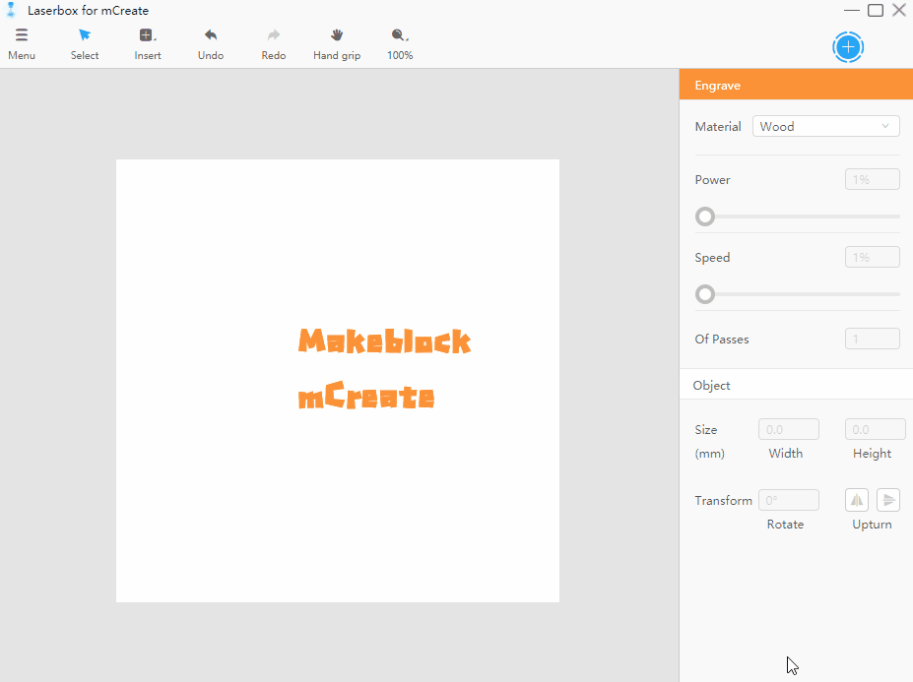The width and height of the screenshot is (913, 682).
Task: Select the Object section header
Action: click(796, 385)
